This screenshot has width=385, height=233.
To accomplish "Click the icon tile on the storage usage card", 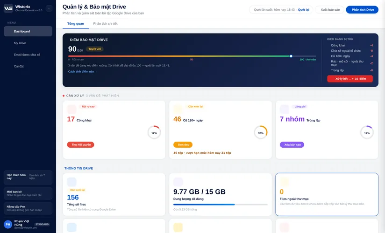I will [x=178, y=182].
